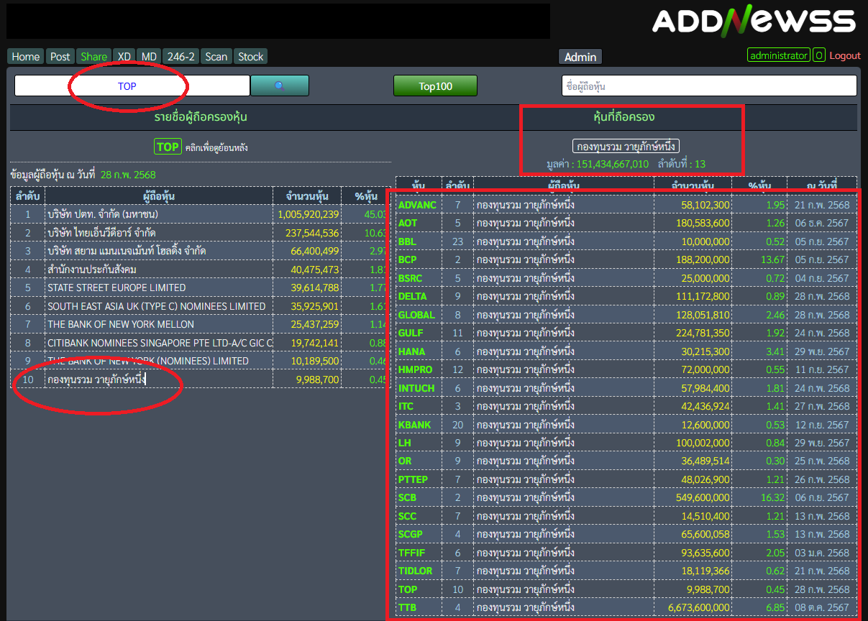Screen dimensions: 868x621
Task: Open stock symbol PTTEP
Action: coord(413,479)
